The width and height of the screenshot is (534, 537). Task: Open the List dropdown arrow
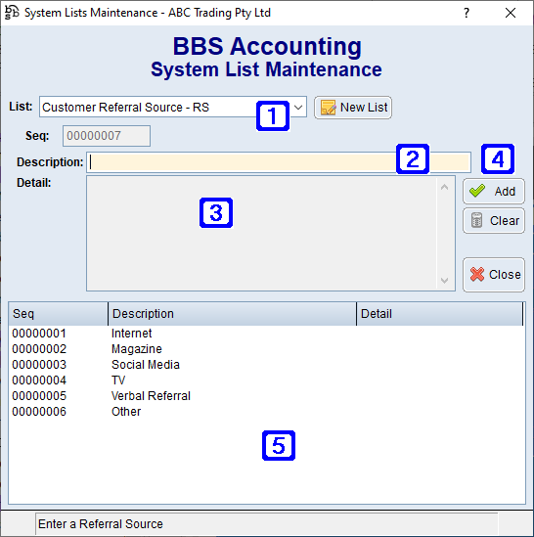298,108
